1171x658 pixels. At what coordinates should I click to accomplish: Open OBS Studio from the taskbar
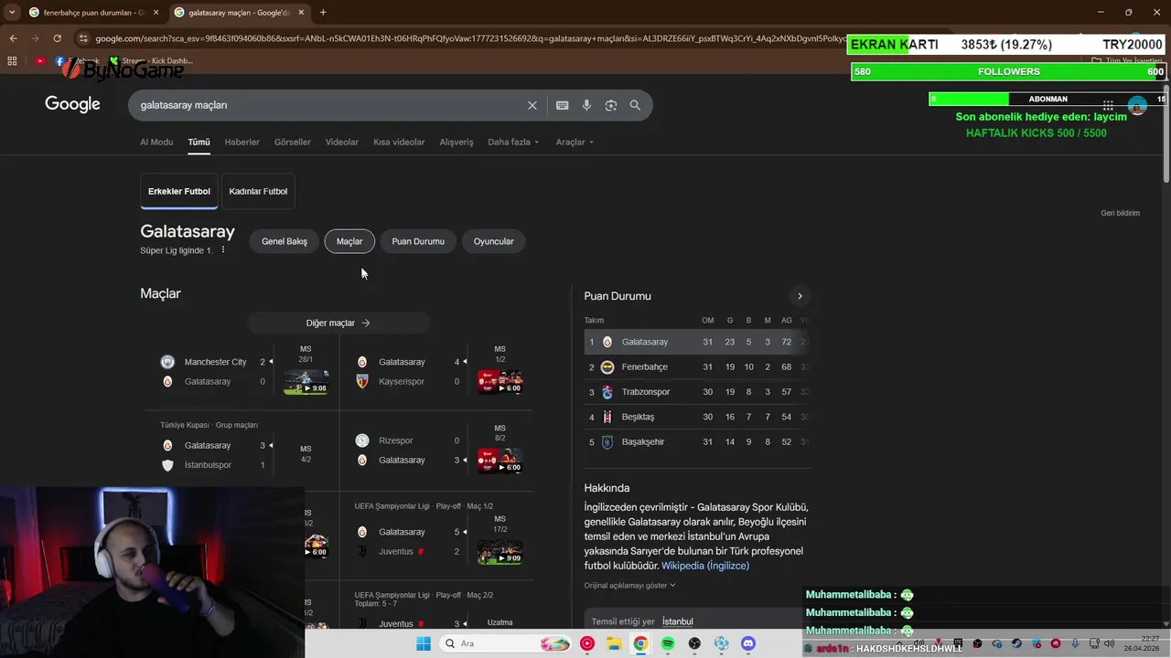(x=694, y=643)
